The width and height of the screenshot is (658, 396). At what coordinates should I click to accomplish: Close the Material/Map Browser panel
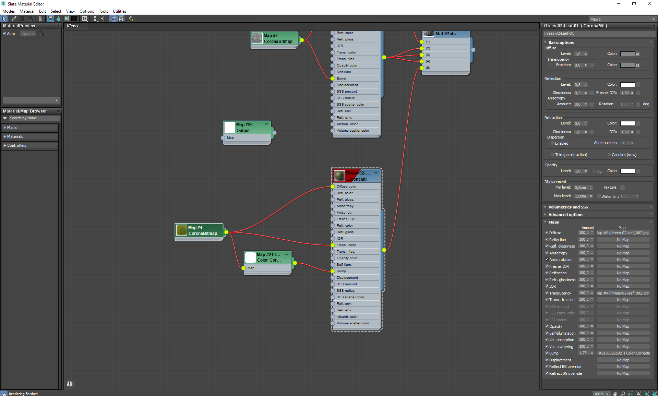point(58,111)
